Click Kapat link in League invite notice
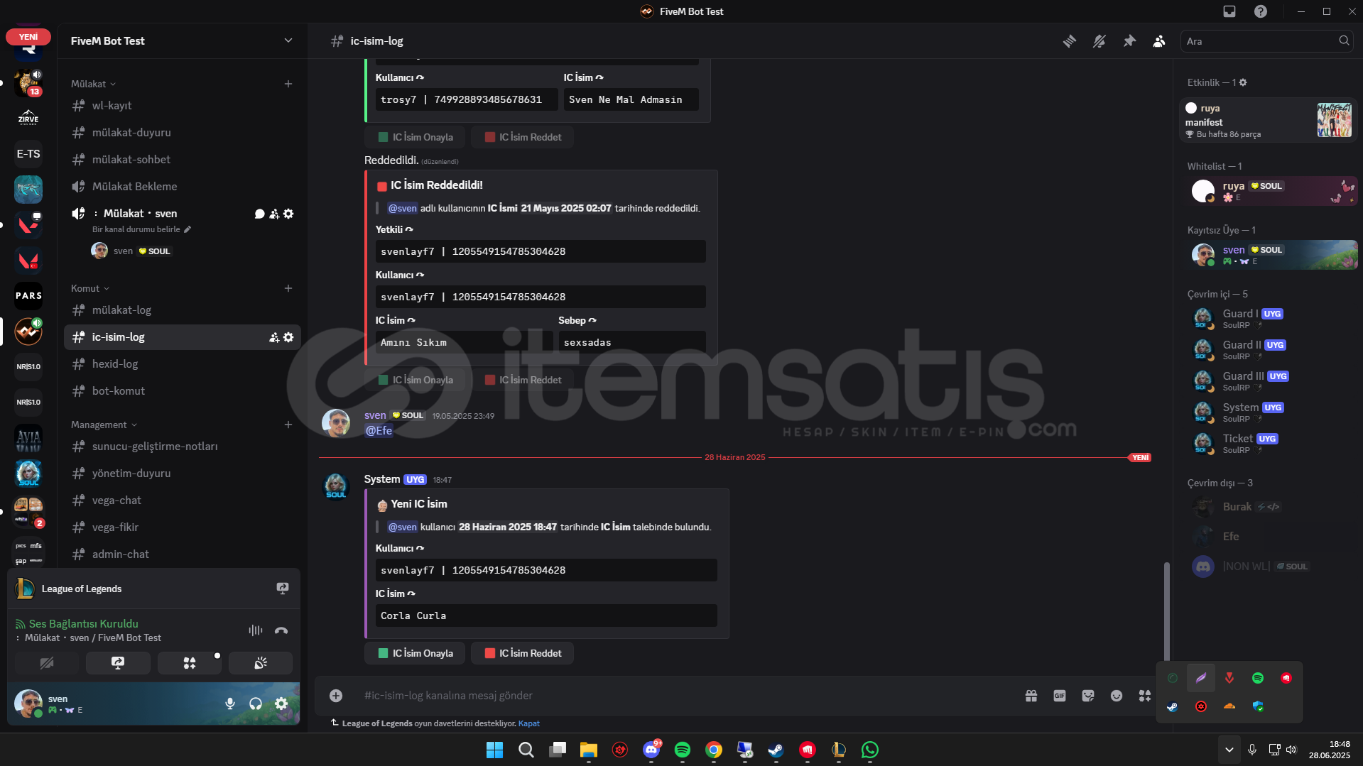 pyautogui.click(x=529, y=723)
